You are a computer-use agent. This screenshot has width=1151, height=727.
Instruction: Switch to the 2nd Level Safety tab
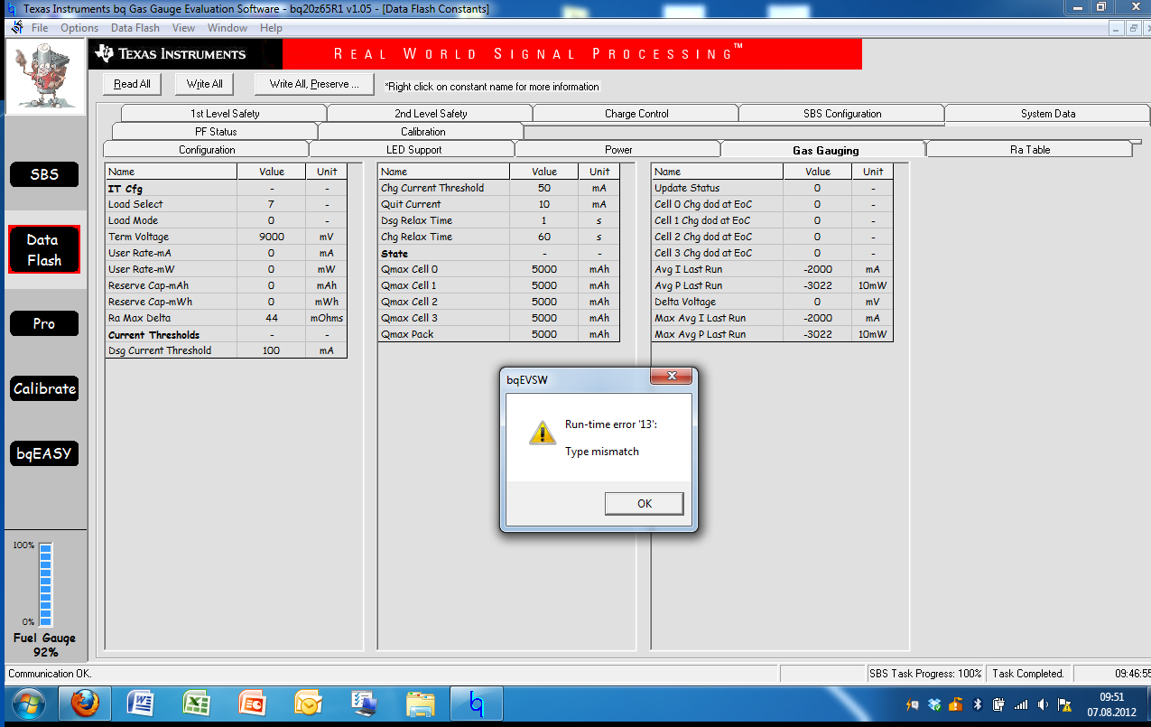431,114
